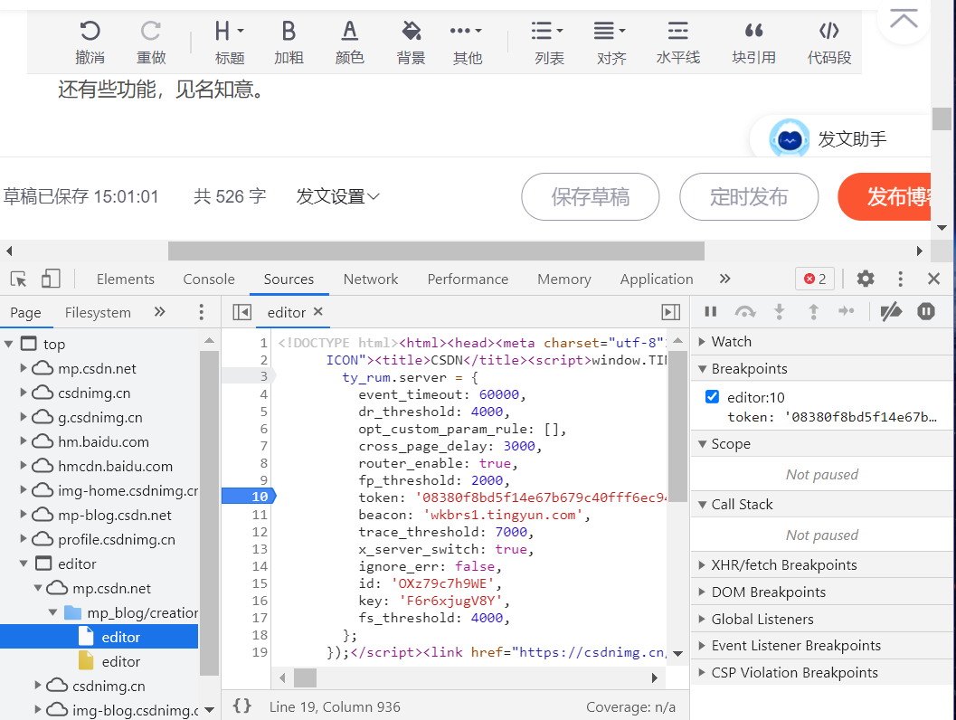Show more DevTools tabs chevron
Viewport: 956px width, 720px height.
(724, 279)
